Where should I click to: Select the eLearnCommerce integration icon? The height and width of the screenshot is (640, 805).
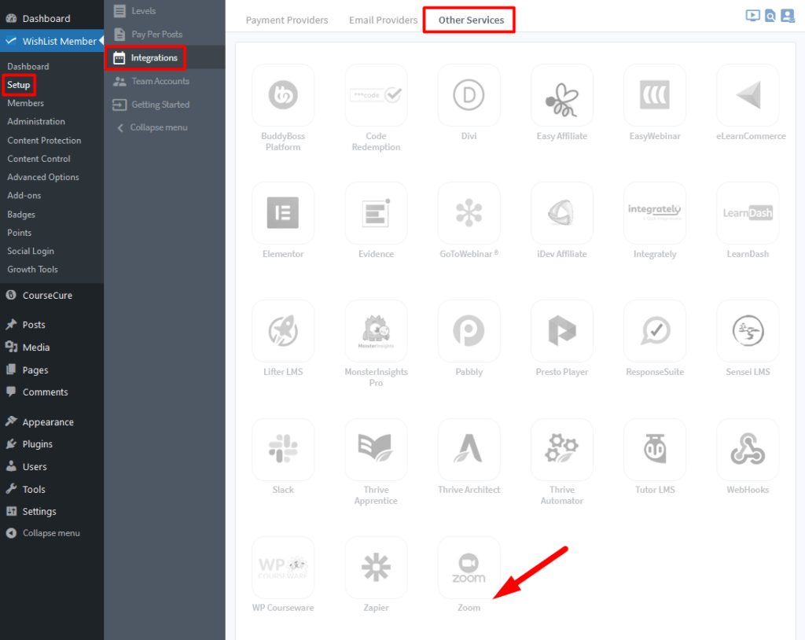coord(748,95)
